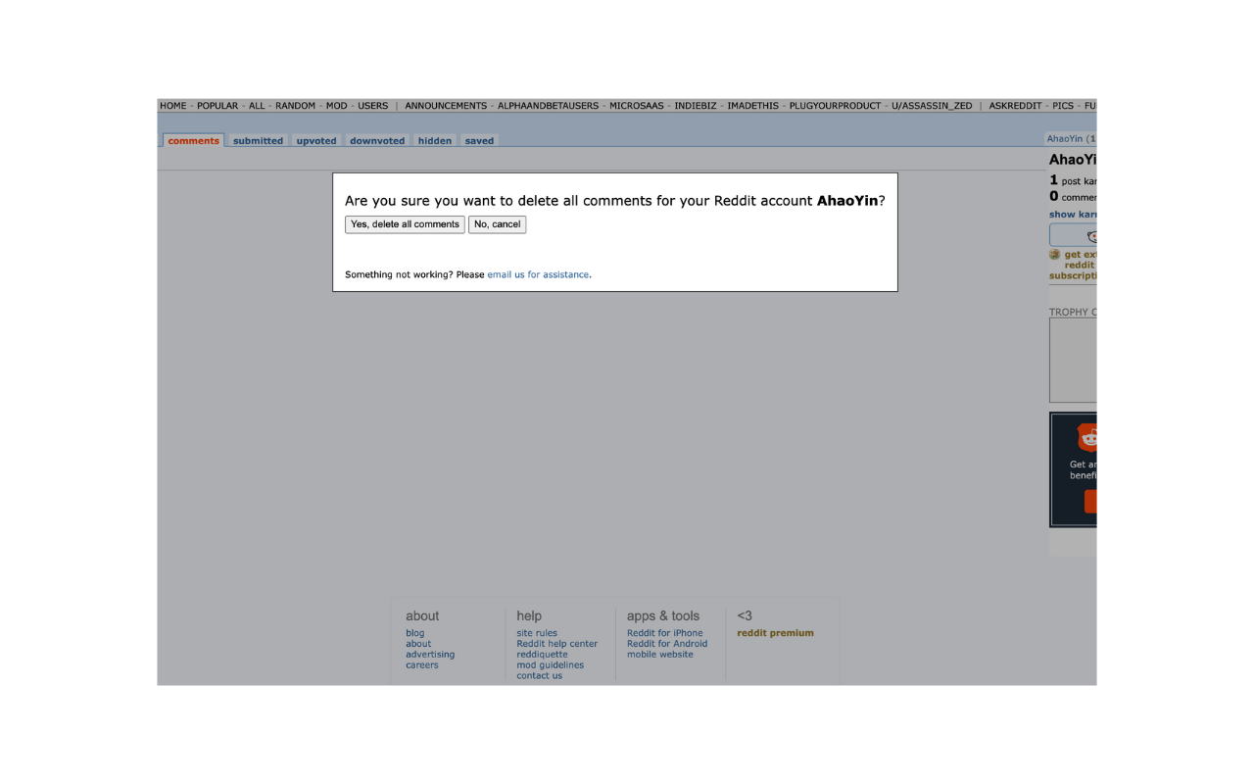The height and width of the screenshot is (784, 1254).
Task: Select the upvoted tab
Action: [x=316, y=141]
